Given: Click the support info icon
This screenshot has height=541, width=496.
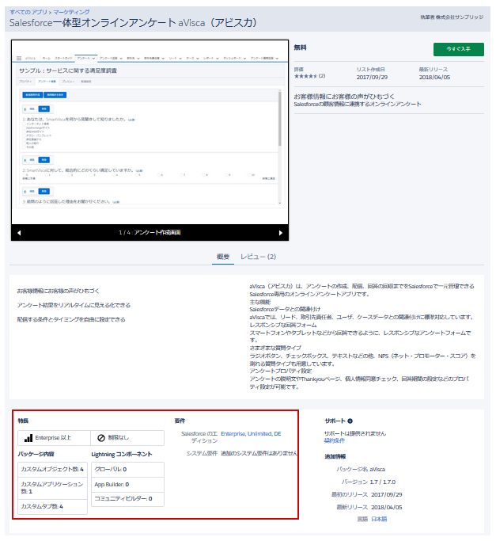Looking at the screenshot, I should 350,421.
